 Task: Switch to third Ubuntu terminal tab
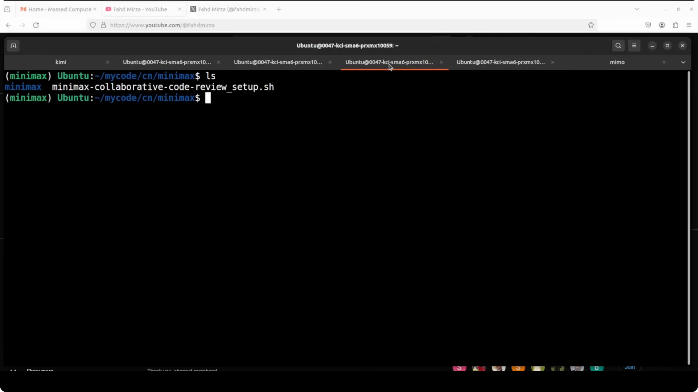[278, 62]
